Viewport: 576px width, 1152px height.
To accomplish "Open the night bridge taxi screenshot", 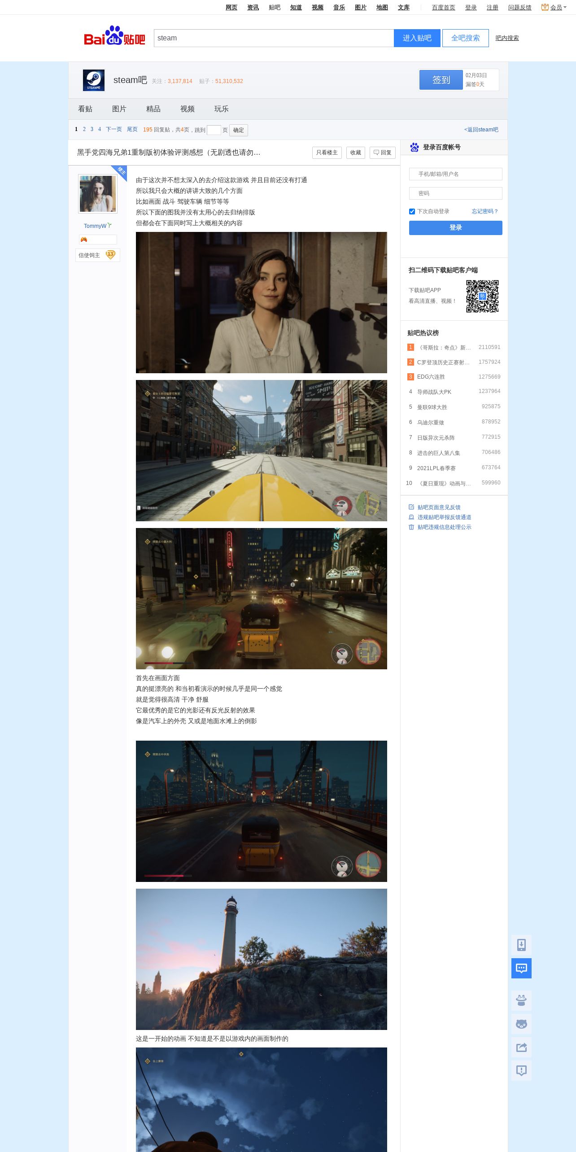I will pyautogui.click(x=262, y=811).
